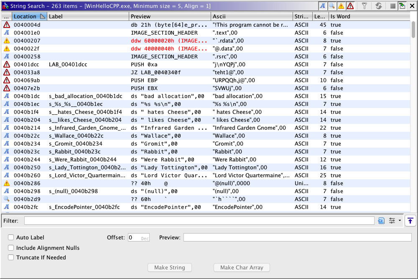Toggle the magnifier undefined strings icon

click(x=332, y=6)
